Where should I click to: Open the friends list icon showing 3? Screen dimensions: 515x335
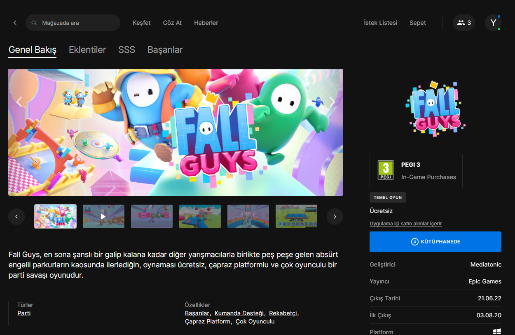464,23
